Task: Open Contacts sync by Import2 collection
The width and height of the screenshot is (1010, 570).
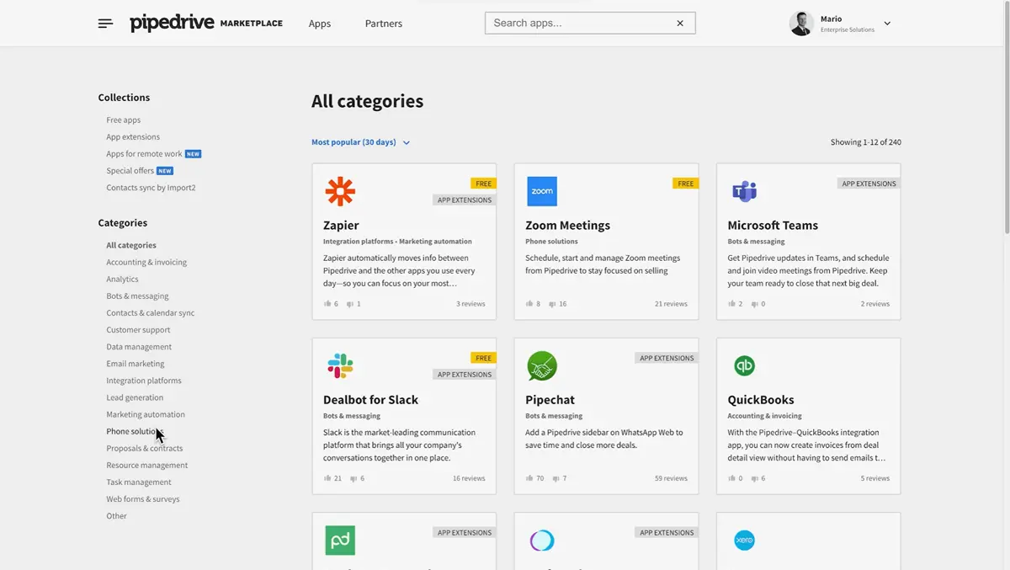Action: tap(151, 188)
